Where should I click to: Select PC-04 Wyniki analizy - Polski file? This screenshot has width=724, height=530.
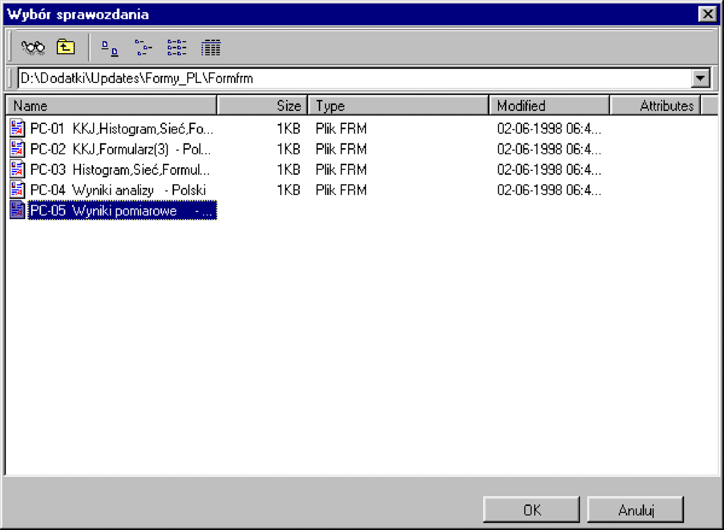tap(118, 190)
